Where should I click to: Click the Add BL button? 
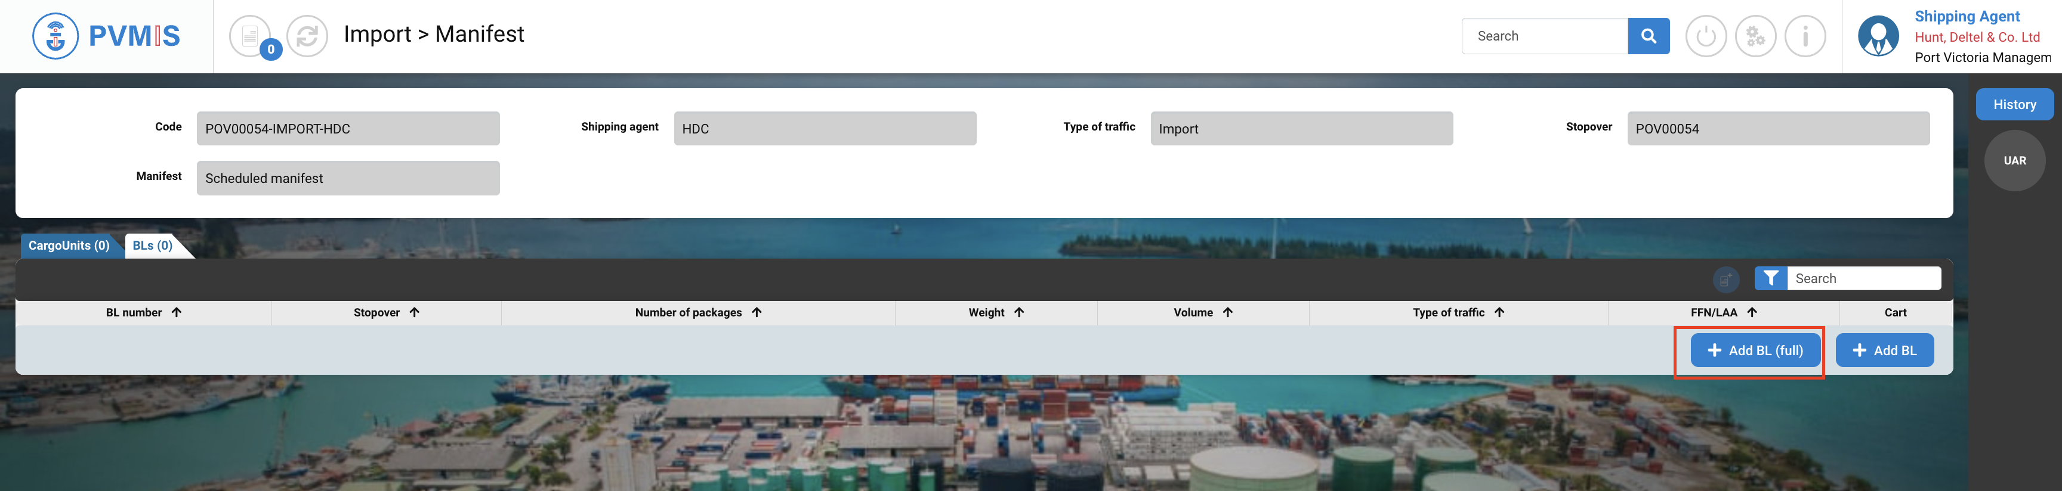point(1884,350)
